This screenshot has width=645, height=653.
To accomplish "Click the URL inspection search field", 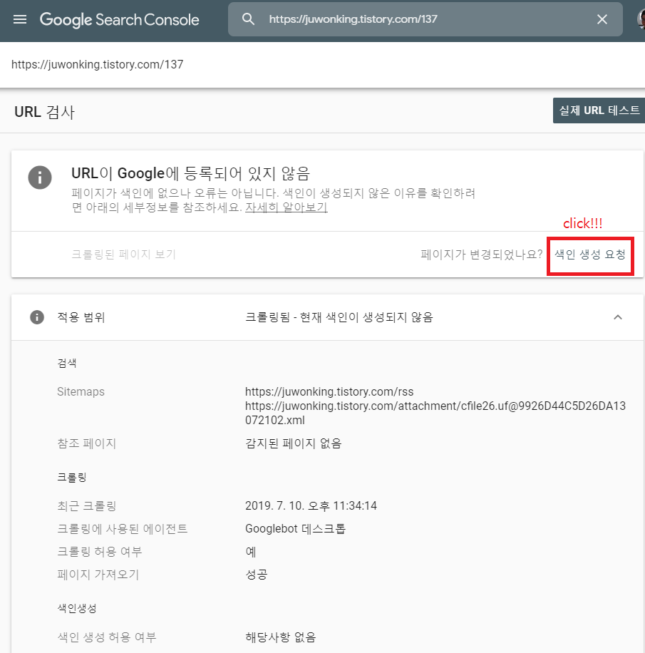I will pyautogui.click(x=425, y=19).
